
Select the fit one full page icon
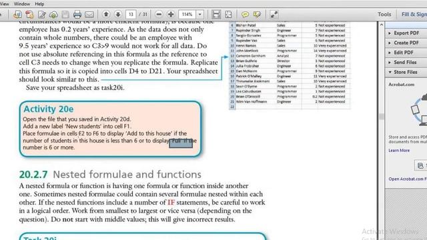(228, 14)
